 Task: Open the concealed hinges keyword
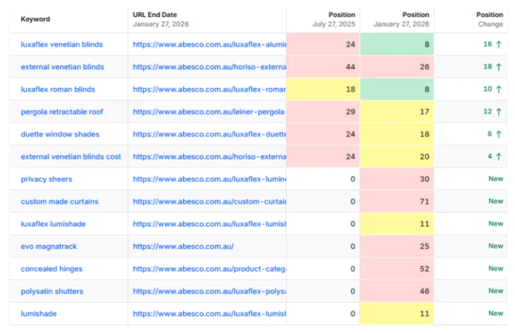[x=52, y=269]
